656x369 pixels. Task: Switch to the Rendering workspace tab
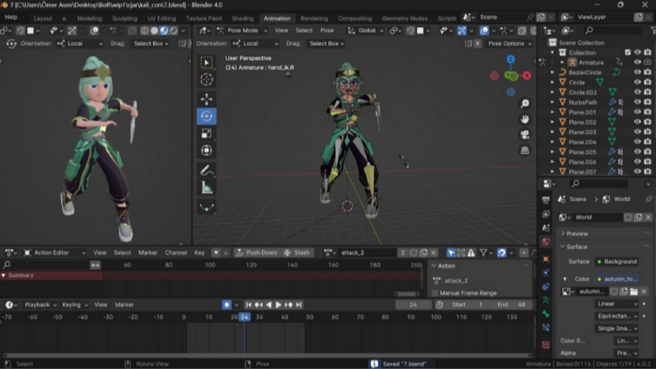(314, 18)
